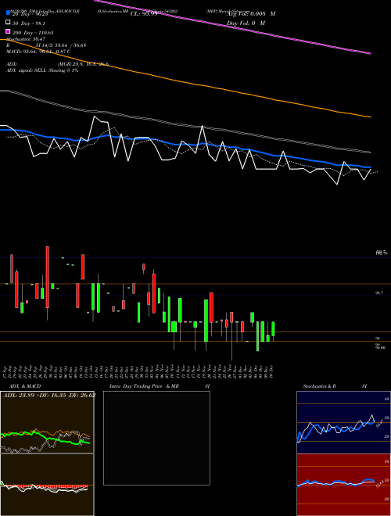This screenshot has width=391, height=516.
Task: Click the RSI 14/5 values line
Action: (46, 45)
